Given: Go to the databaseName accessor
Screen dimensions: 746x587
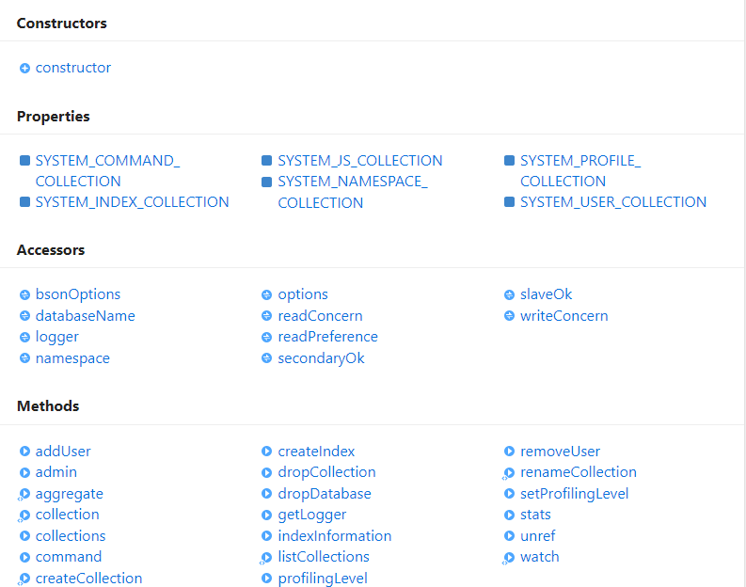Looking at the screenshot, I should 85,316.
